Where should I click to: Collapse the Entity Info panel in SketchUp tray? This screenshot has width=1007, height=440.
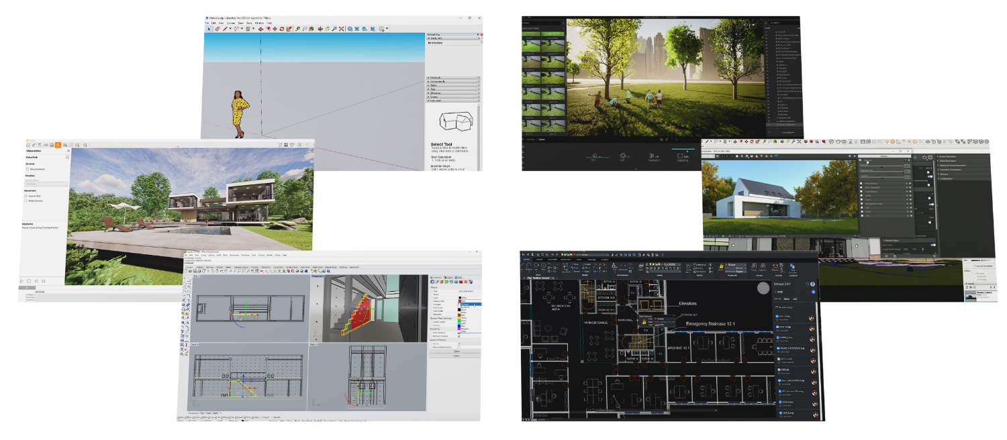(x=454, y=39)
